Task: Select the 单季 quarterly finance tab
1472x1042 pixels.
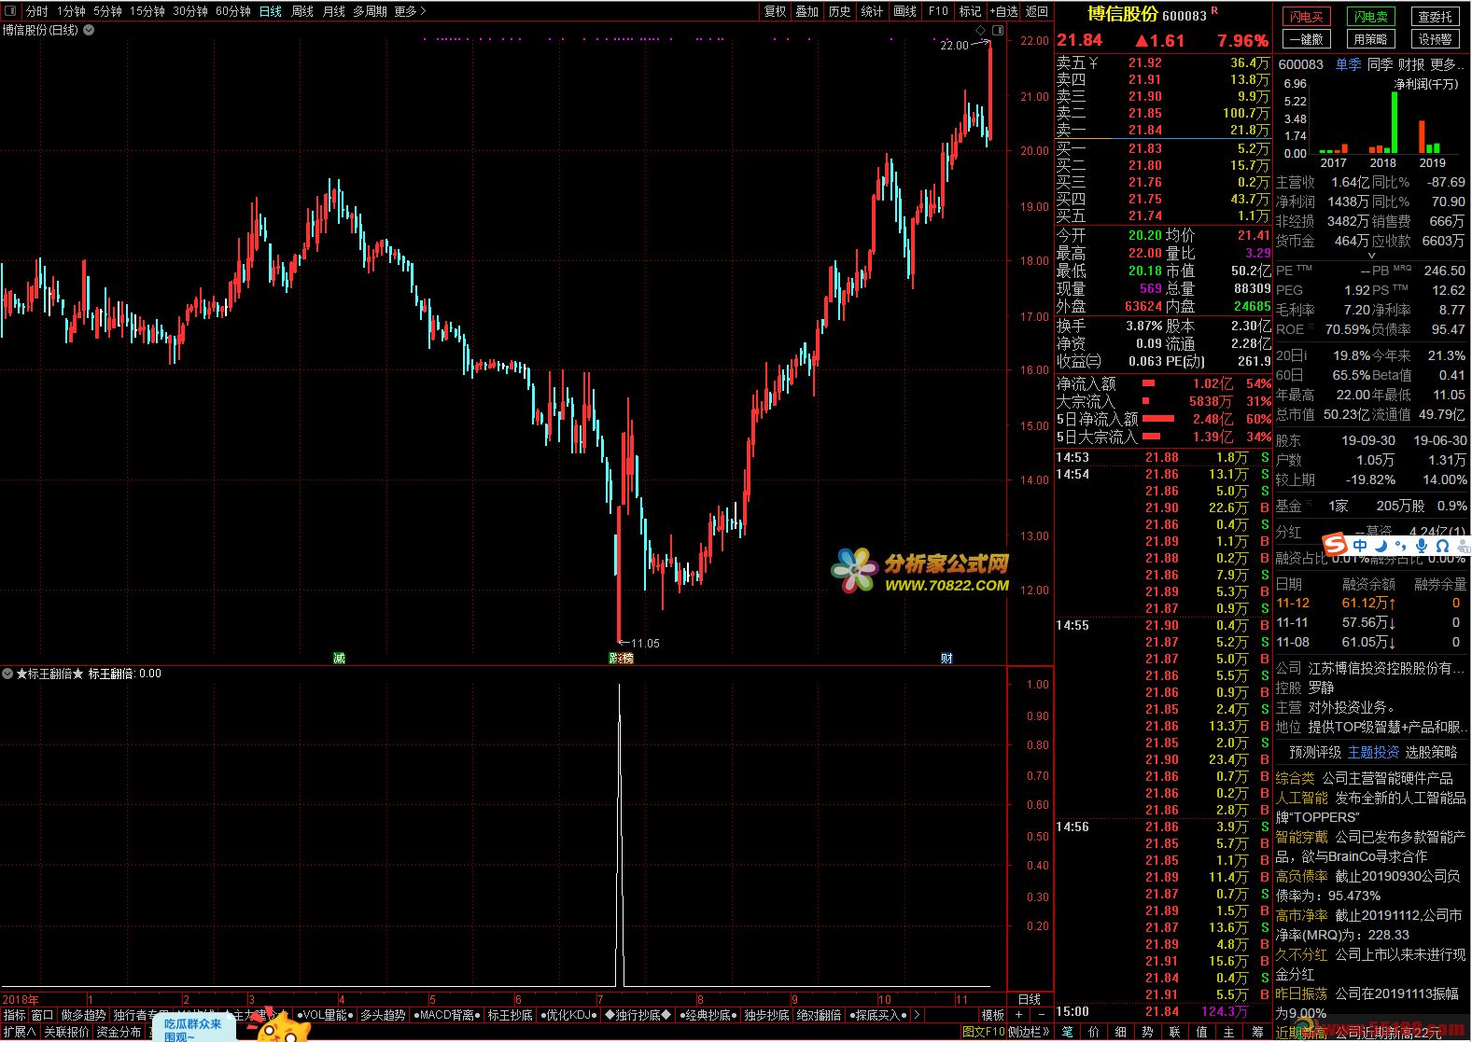Action: (x=1348, y=64)
